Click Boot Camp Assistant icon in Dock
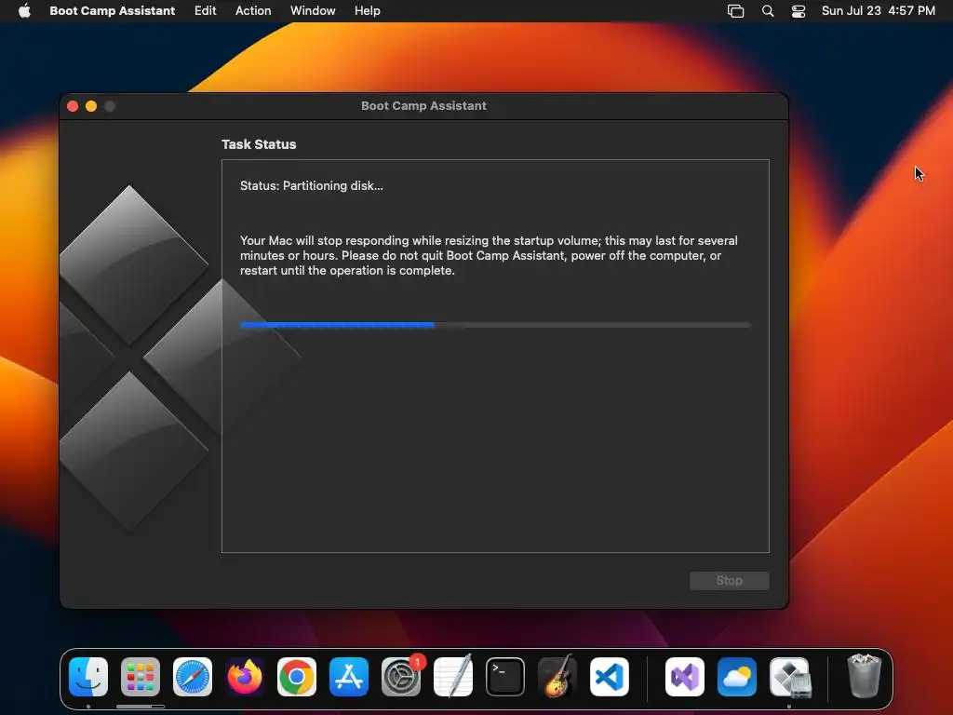 coord(789,677)
